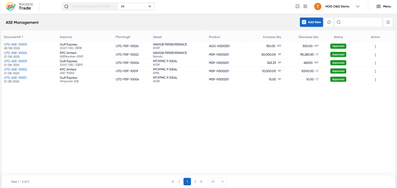Open the bookmark icon in header
397x188 pixels.
297,7
